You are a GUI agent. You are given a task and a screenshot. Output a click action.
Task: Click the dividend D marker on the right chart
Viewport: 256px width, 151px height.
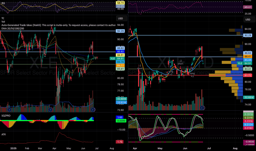point(202,108)
